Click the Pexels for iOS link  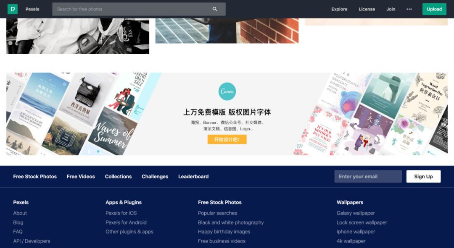[121, 213]
